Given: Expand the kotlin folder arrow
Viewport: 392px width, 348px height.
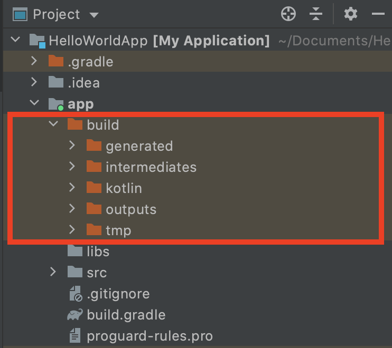Looking at the screenshot, I should pyautogui.click(x=72, y=187).
